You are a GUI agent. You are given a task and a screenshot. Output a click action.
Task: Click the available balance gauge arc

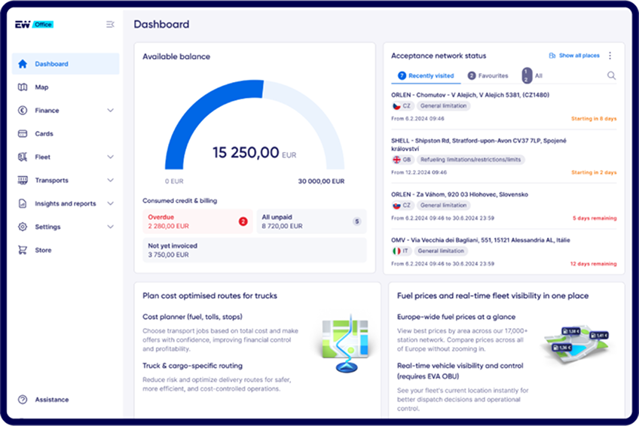[255, 124]
